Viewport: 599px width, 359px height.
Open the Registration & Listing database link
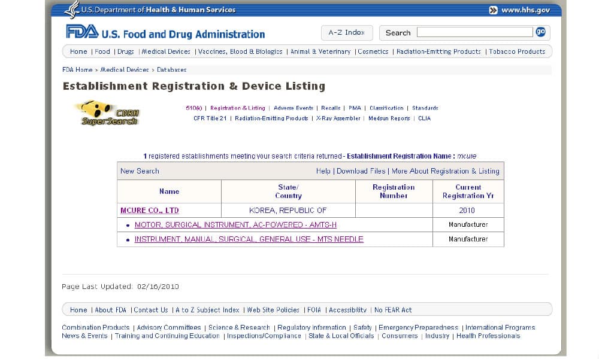[238, 108]
